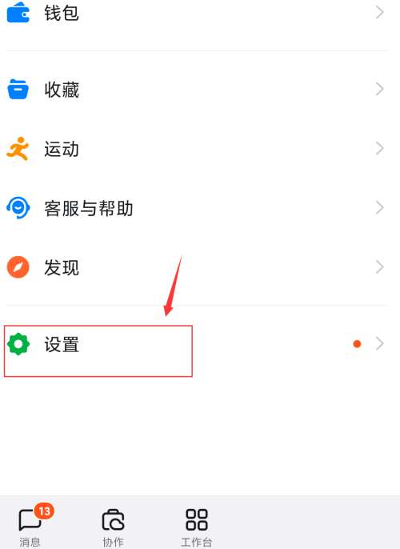Tap the blue wallet icon
The height and width of the screenshot is (549, 400).
pyautogui.click(x=18, y=13)
